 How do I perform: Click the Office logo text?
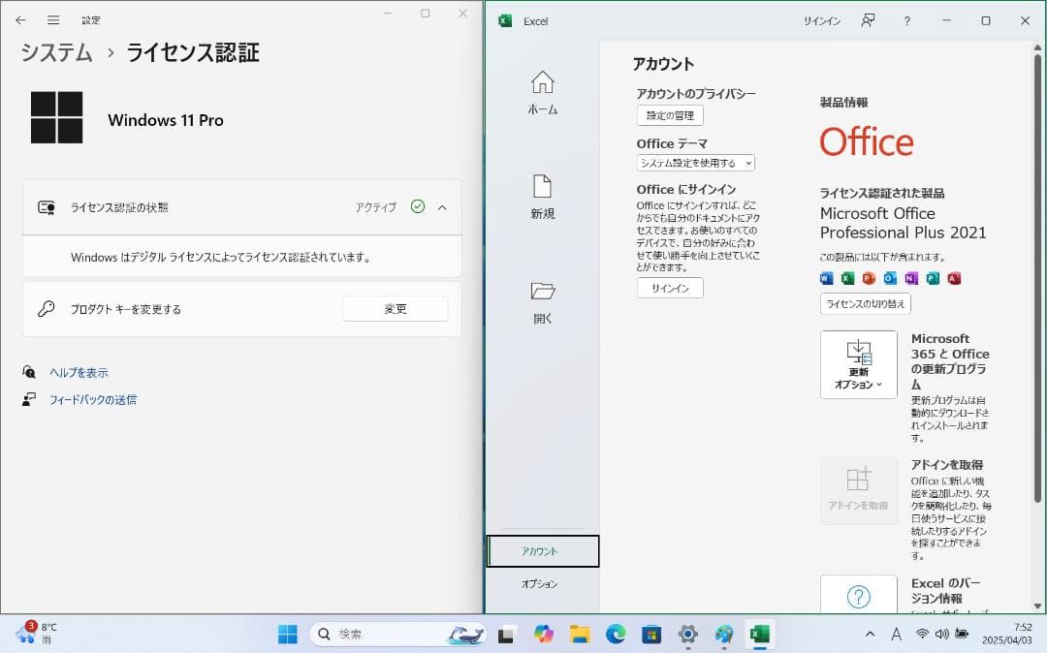[x=866, y=142]
